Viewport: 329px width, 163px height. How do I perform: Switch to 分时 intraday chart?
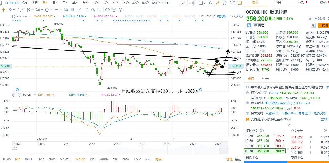point(26,3)
